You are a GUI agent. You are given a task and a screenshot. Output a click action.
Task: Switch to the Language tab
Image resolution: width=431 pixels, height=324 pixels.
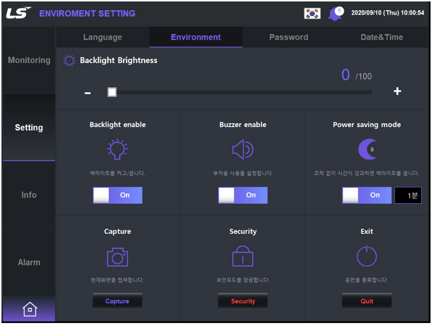click(x=103, y=37)
